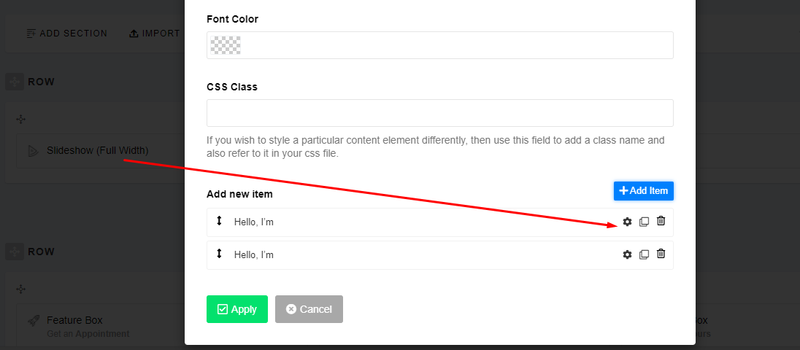Open settings gear of first Hello item
Image resolution: width=800 pixels, height=350 pixels.
pyautogui.click(x=627, y=222)
